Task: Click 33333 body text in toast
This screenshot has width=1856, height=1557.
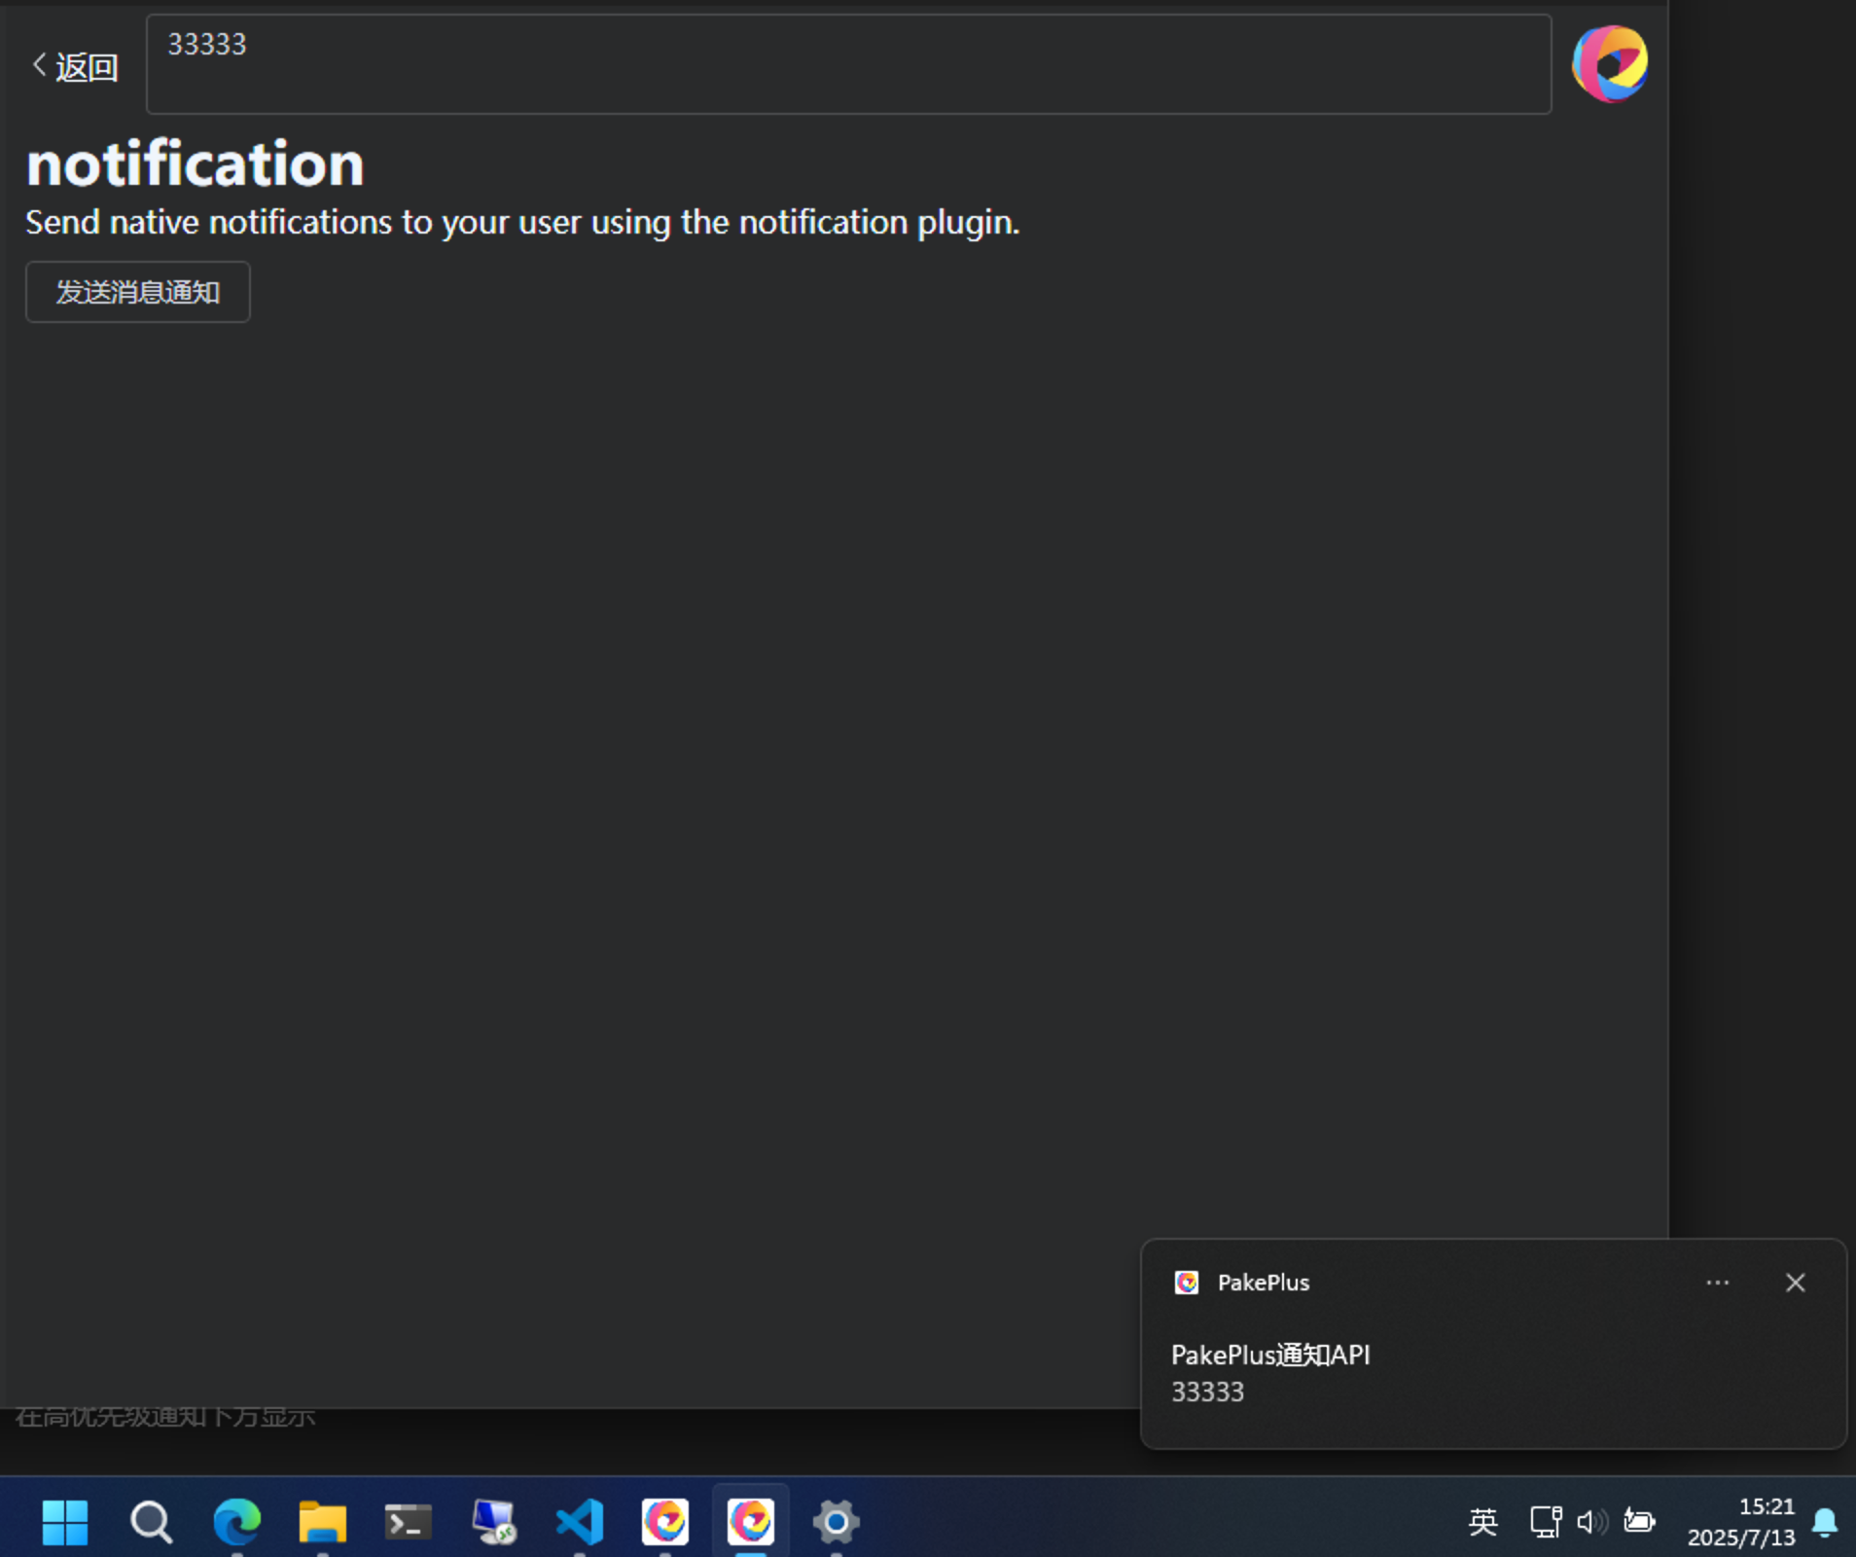Action: point(1207,1393)
